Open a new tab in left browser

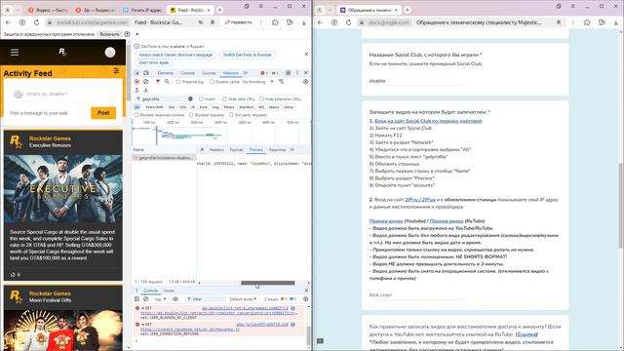tap(219, 10)
